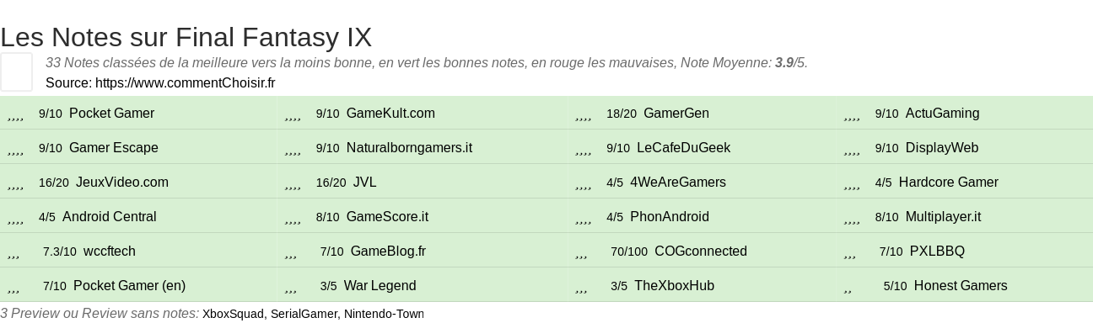Click the star icons beside wccftech
The width and height of the screenshot is (1093, 323).
[13, 252]
